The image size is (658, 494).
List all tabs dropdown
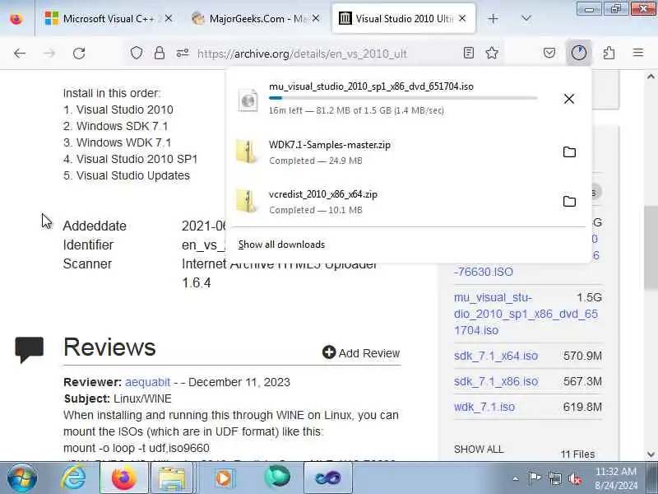[526, 18]
